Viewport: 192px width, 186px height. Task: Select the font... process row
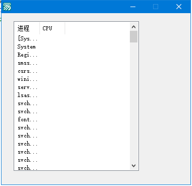(x=27, y=119)
